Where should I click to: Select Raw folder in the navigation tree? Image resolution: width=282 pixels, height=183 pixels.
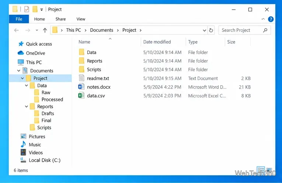click(46, 93)
